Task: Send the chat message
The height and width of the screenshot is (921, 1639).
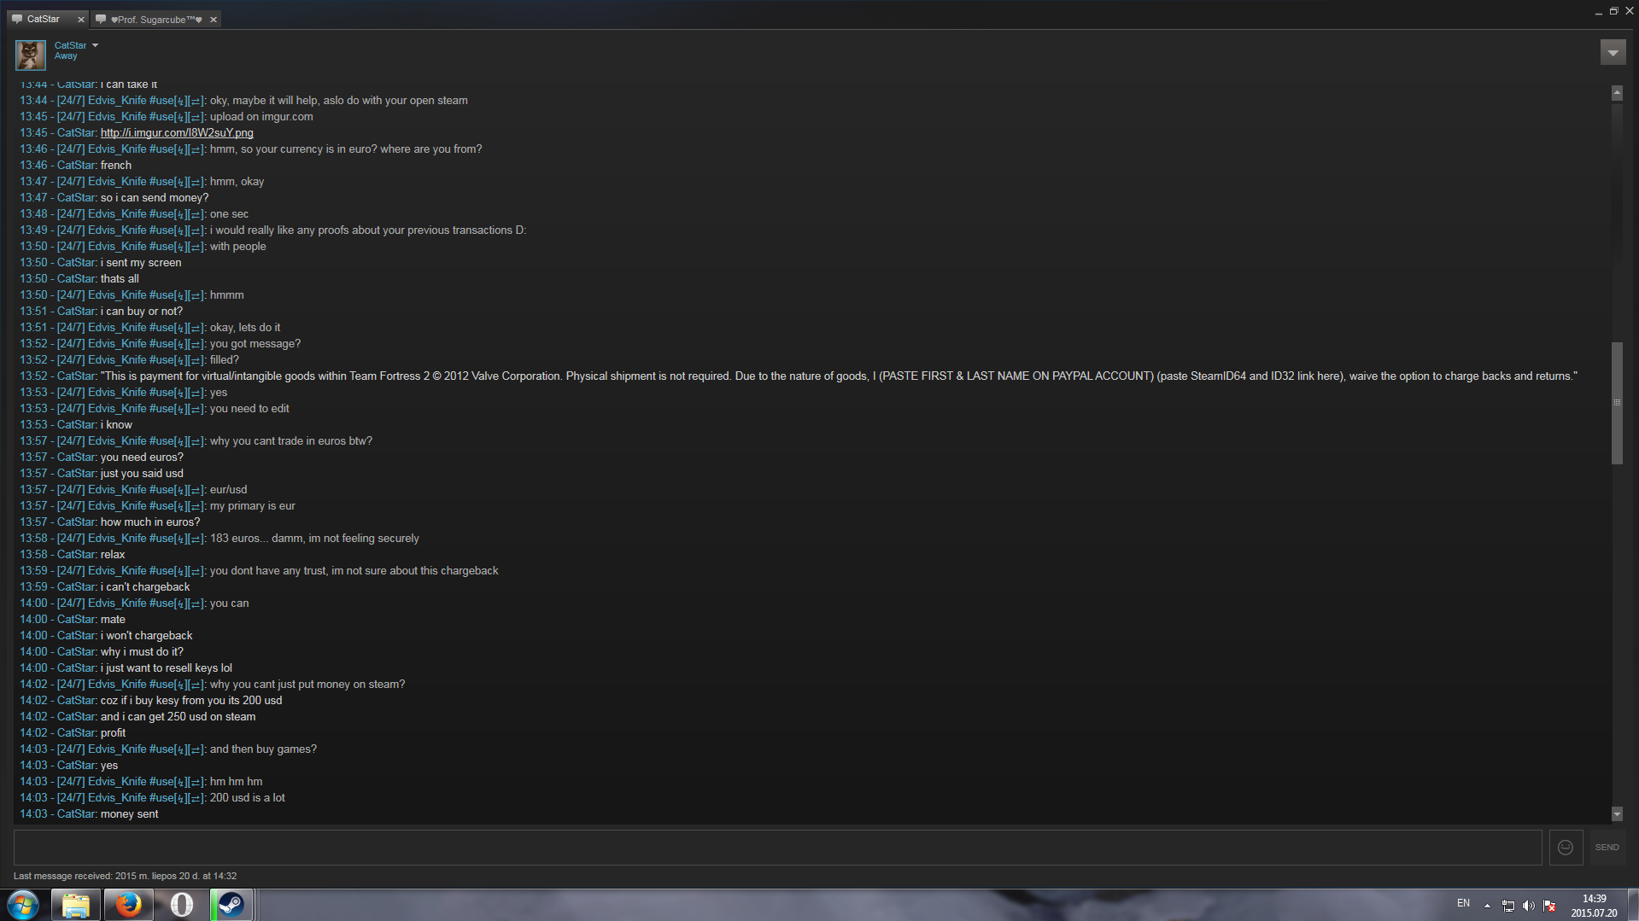Action: [1607, 848]
